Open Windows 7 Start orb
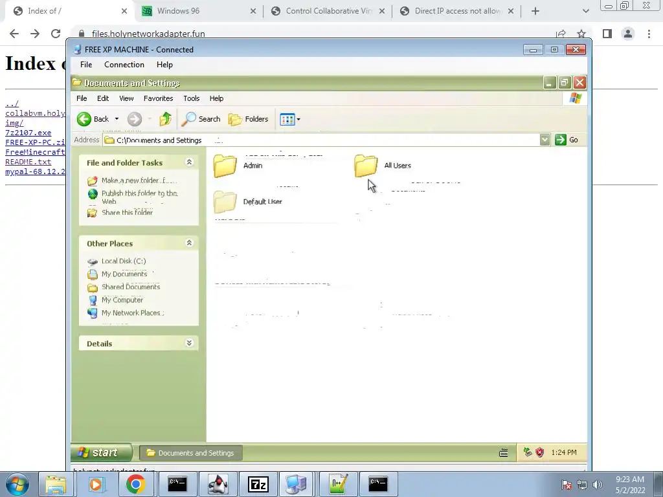Viewport: 663px width, 497px height. tap(17, 484)
